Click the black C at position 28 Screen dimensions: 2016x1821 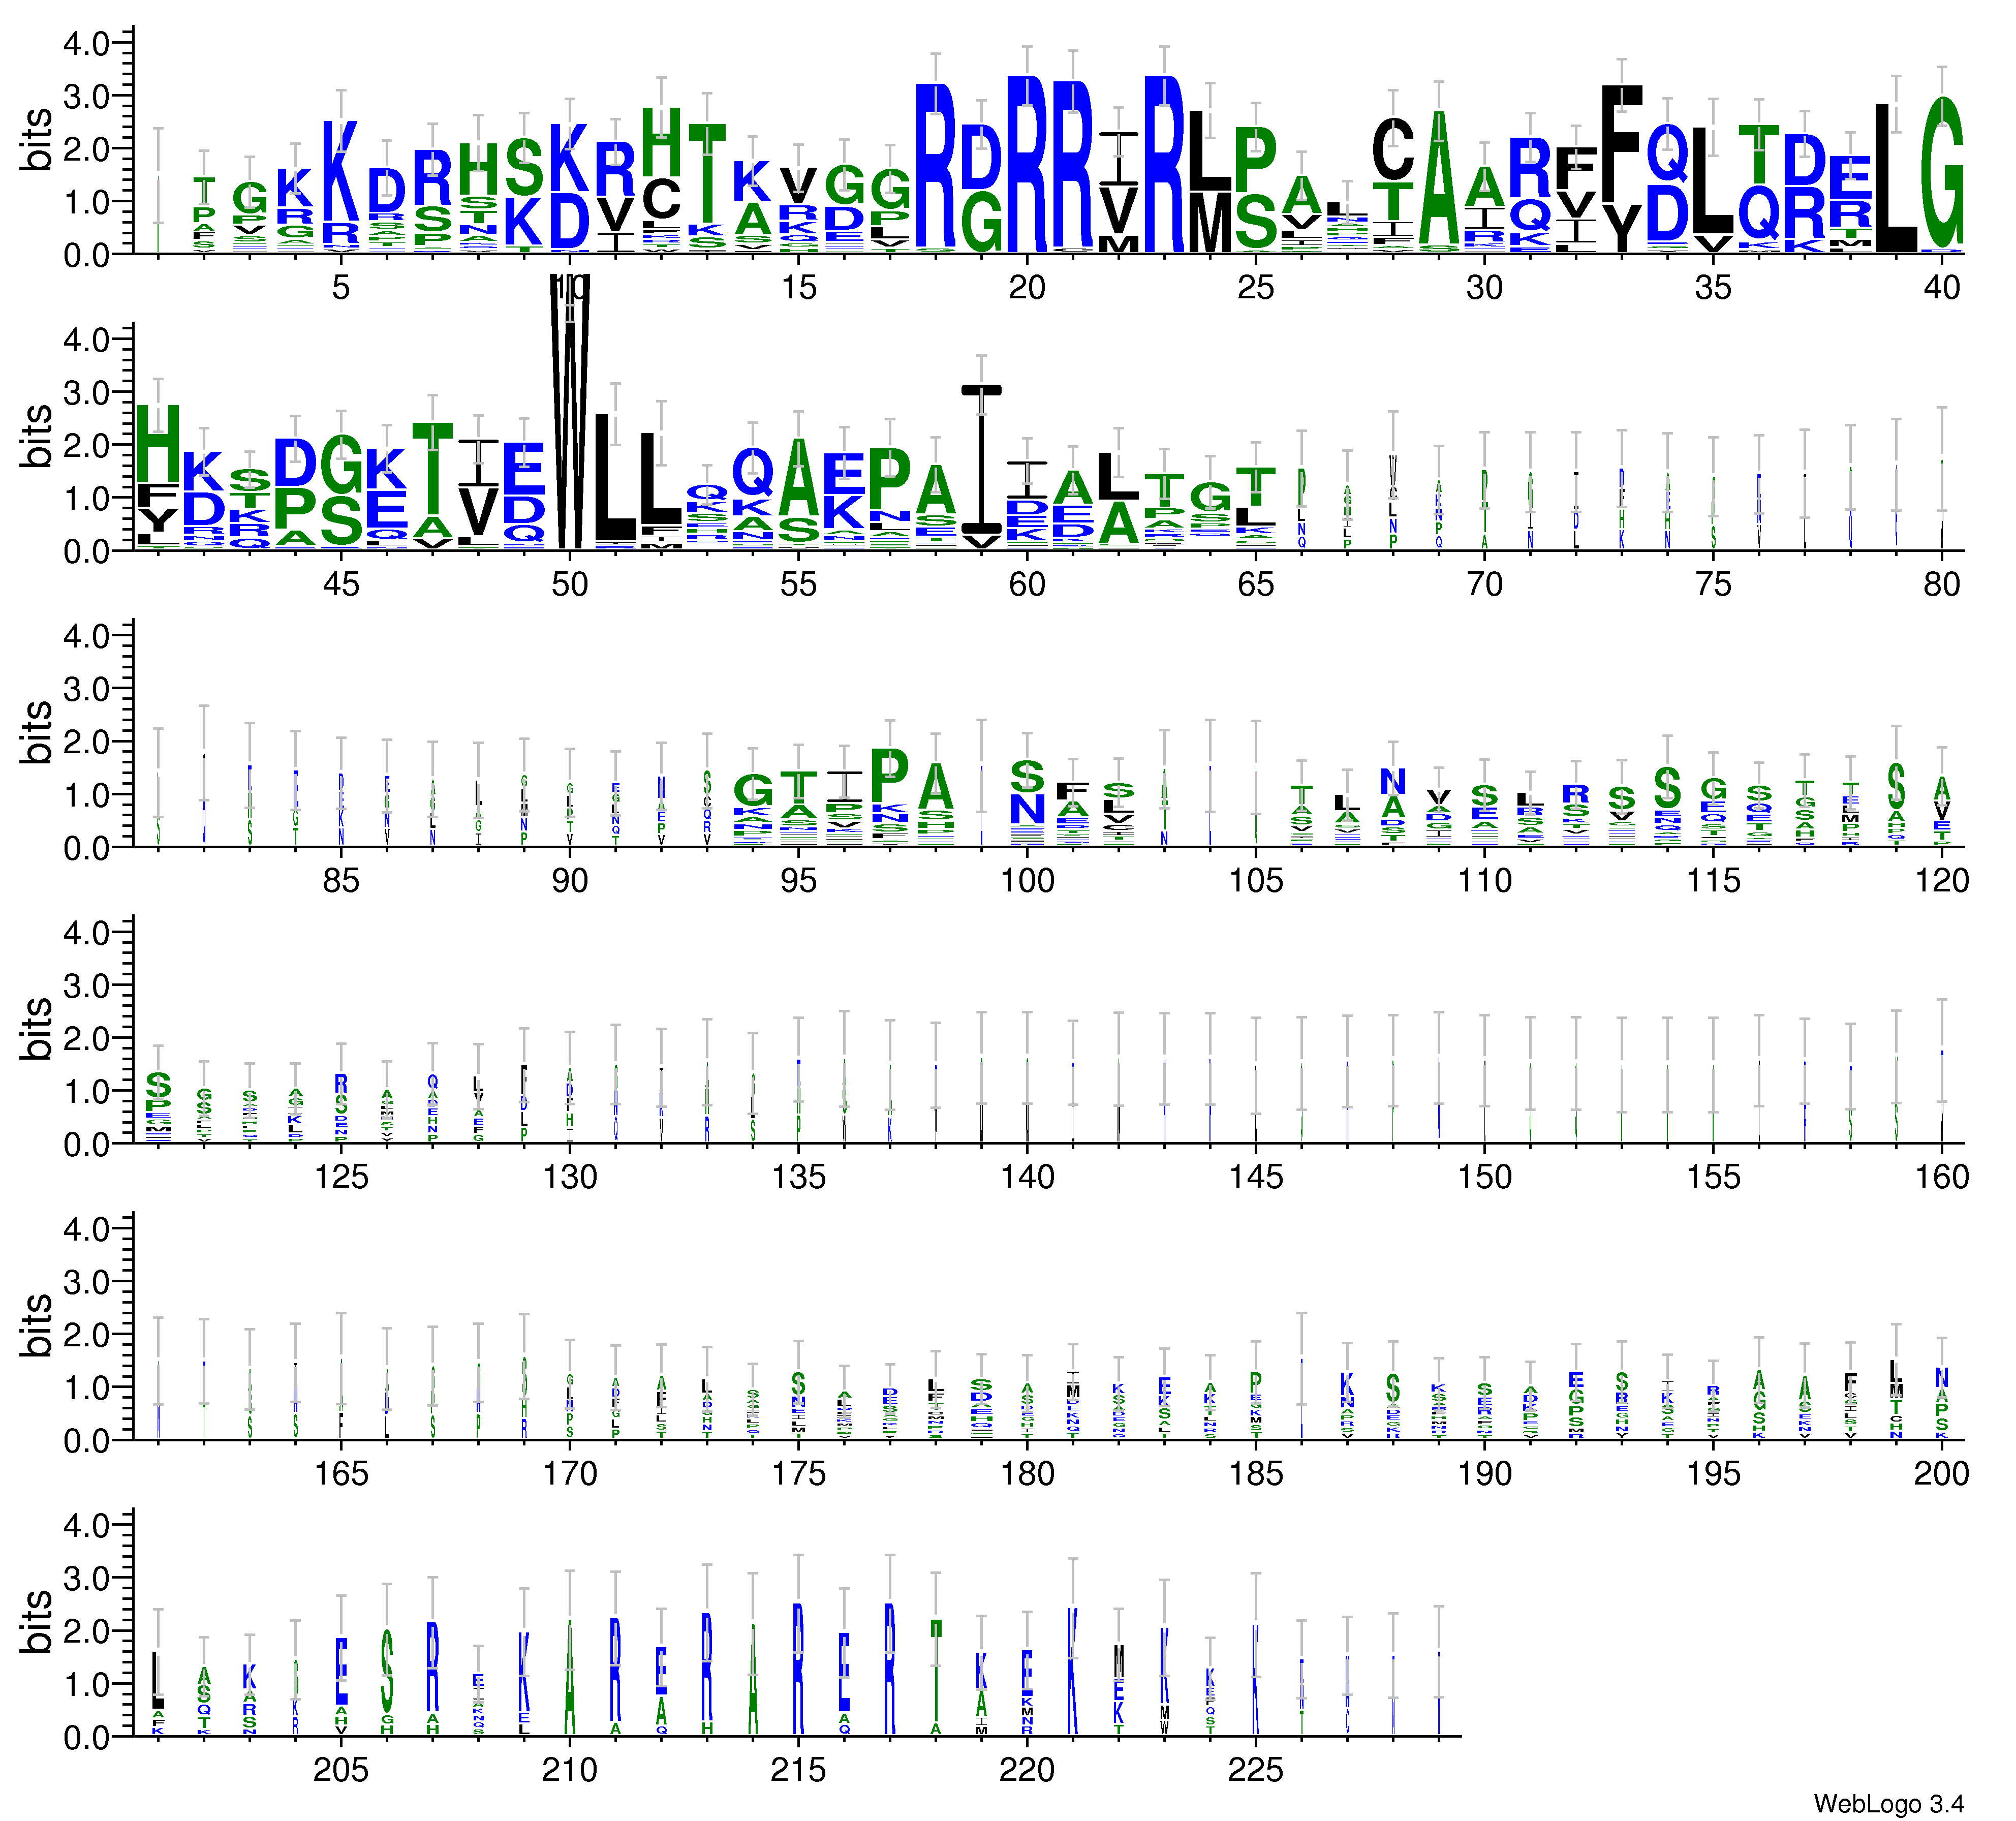coord(1392,149)
